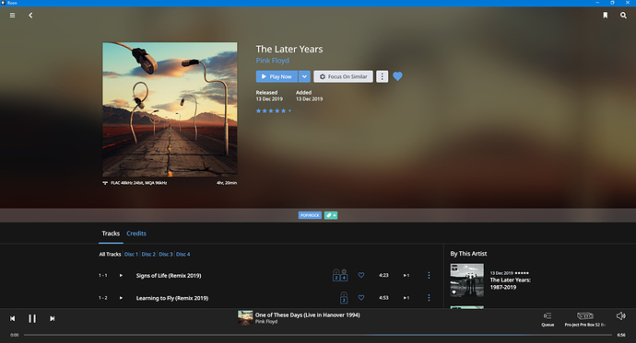Select Disc 1 filter
The image size is (636, 343).
(x=130, y=255)
